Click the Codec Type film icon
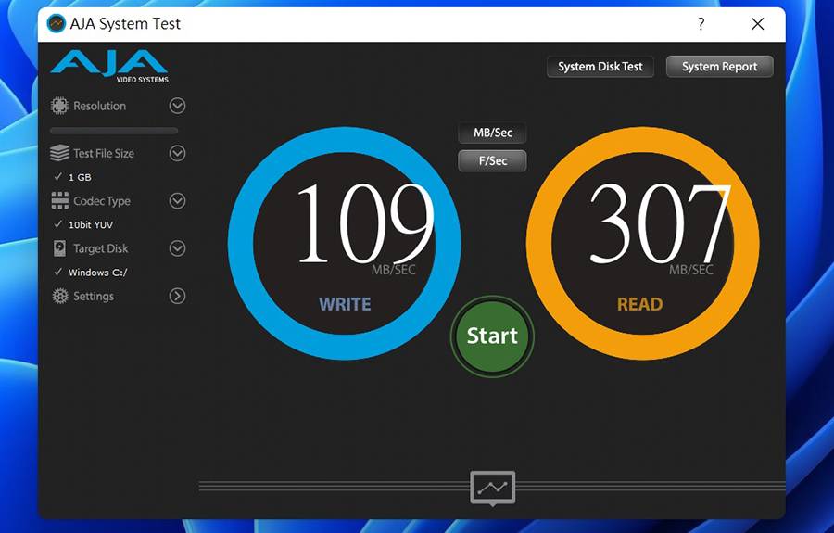The image size is (834, 533). pos(59,200)
